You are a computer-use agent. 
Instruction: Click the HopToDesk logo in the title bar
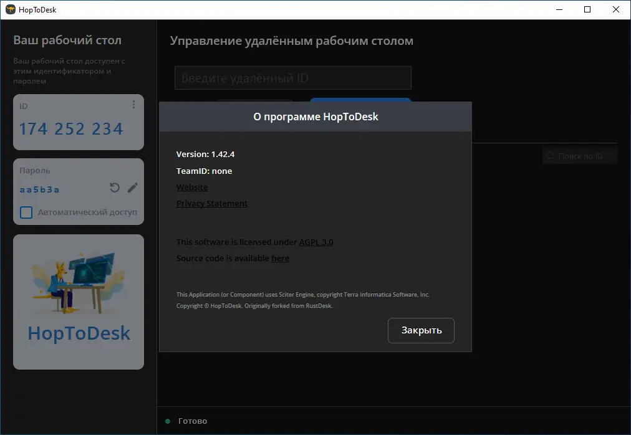(12, 9)
